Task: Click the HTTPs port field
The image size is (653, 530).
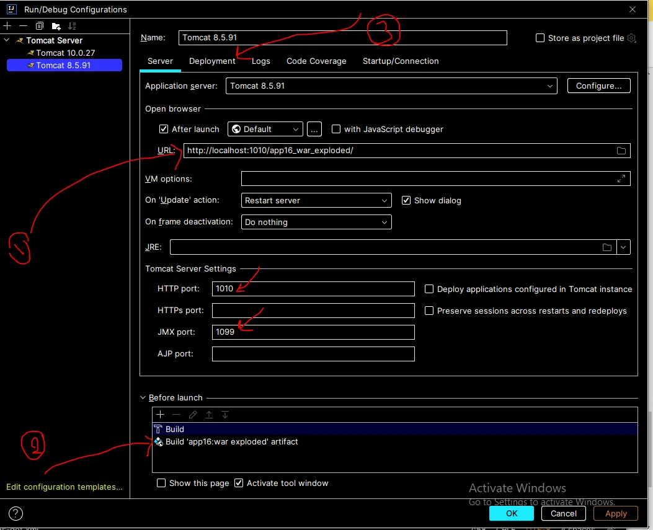Action: pyautogui.click(x=313, y=310)
